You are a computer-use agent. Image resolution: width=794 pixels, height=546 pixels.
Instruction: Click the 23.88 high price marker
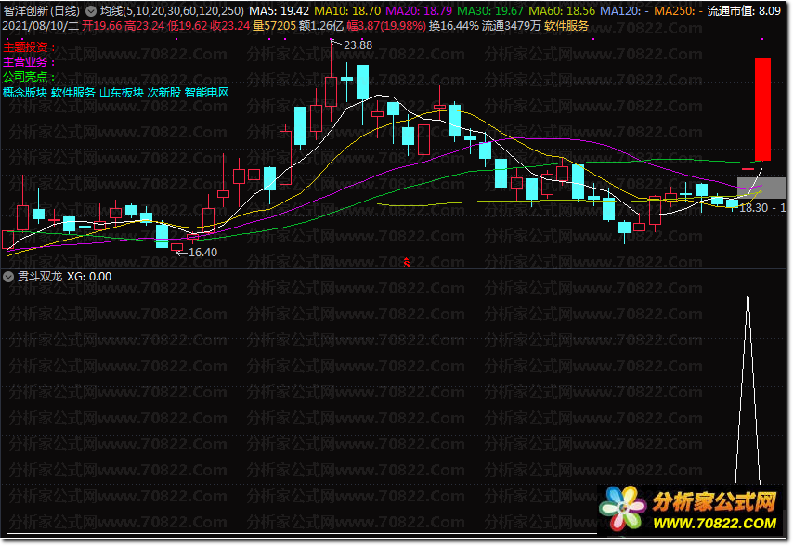[358, 45]
